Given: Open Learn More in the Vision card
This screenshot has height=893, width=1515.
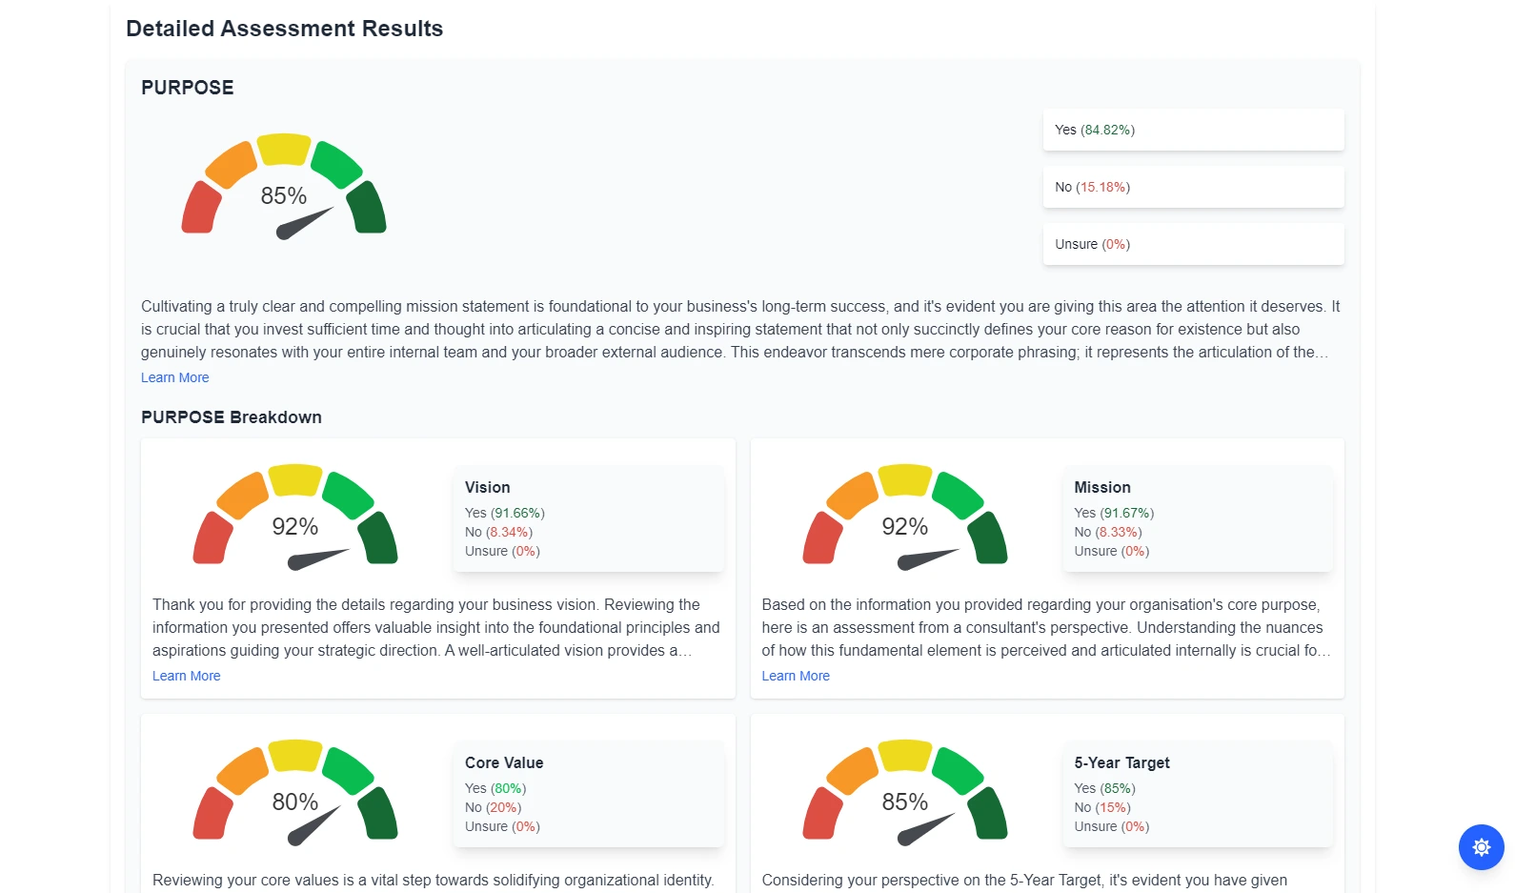Looking at the screenshot, I should (x=186, y=676).
